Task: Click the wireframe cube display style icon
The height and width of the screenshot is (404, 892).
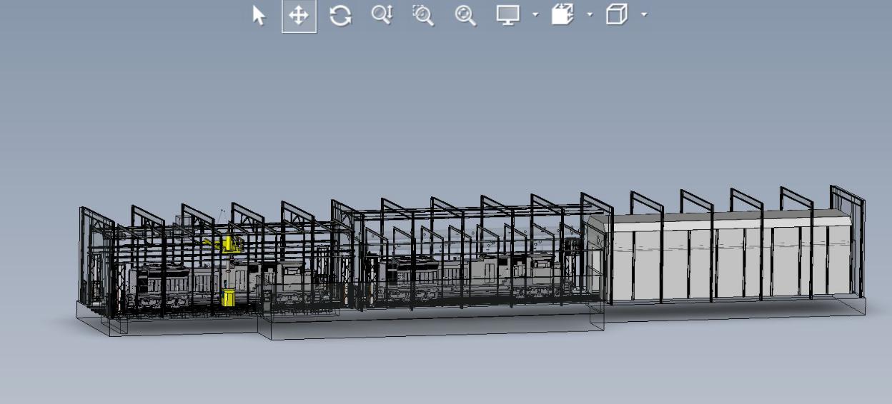Action: 617,15
